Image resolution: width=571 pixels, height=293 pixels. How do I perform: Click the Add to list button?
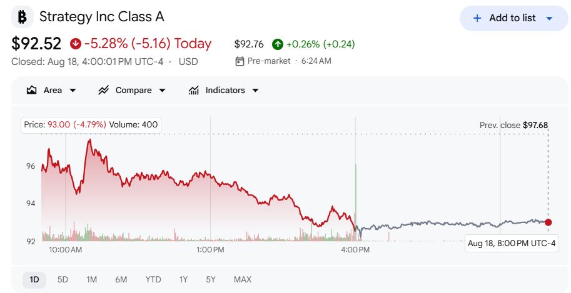514,18
